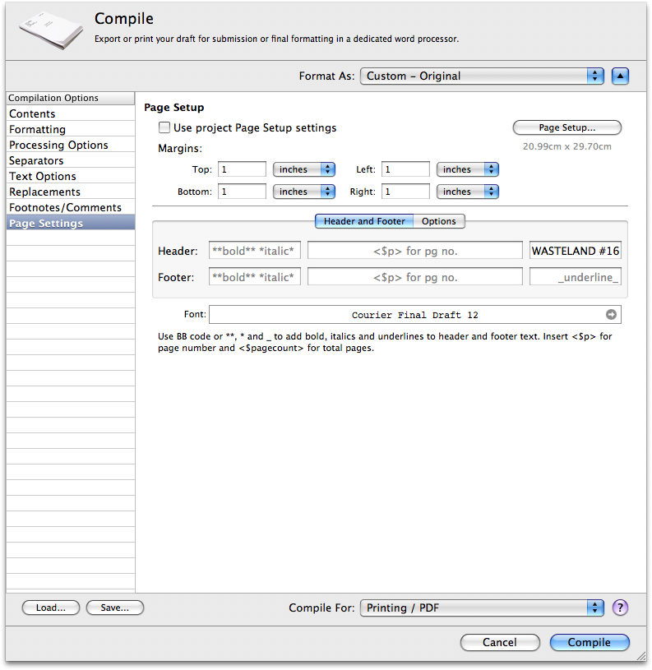Click the header field containing WASTELAND #16

[575, 251]
